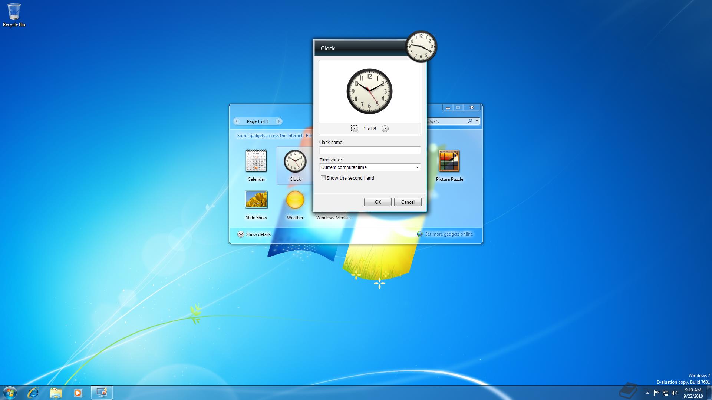Open the Time zone dropdown
This screenshot has height=400, width=712.
[x=370, y=167]
